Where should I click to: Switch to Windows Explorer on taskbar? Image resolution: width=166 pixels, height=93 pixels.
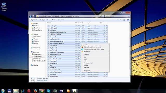(x=16, y=91)
